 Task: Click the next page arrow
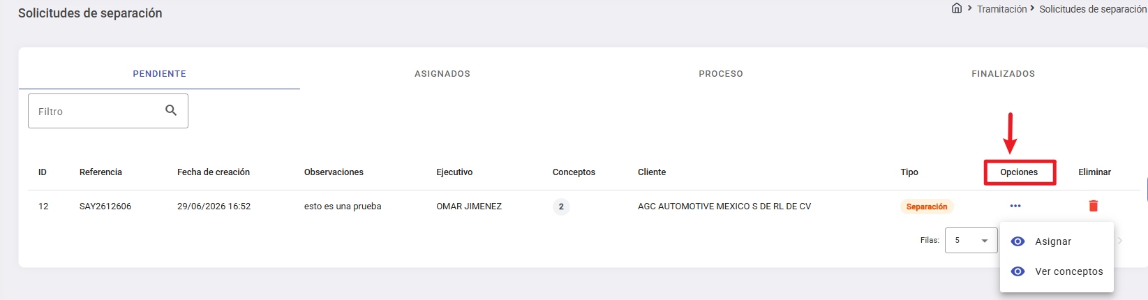click(x=1120, y=241)
